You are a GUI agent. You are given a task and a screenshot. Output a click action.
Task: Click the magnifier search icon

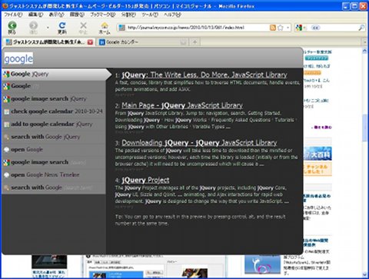pos(361,28)
